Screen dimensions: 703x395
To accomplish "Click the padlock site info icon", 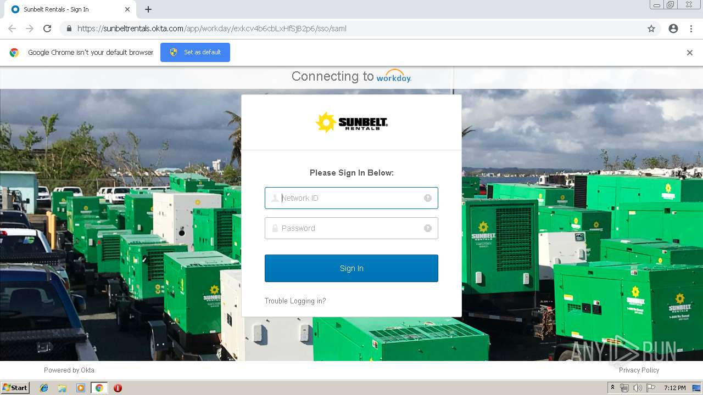I will pyautogui.click(x=69, y=29).
